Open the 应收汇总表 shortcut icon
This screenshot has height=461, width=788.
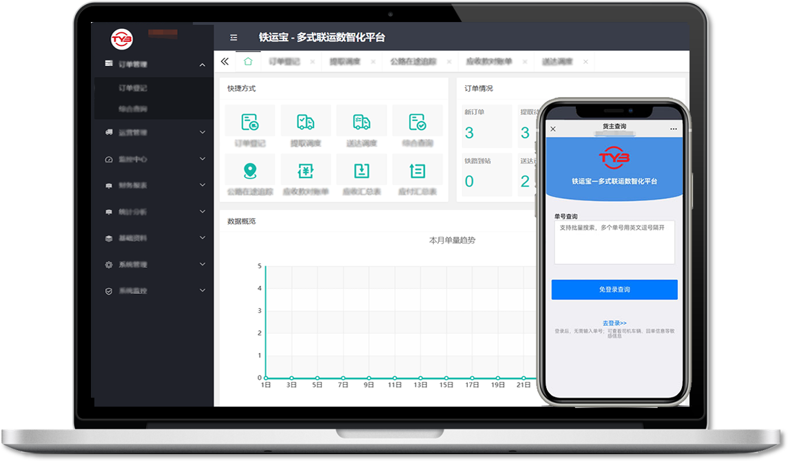[x=362, y=171]
